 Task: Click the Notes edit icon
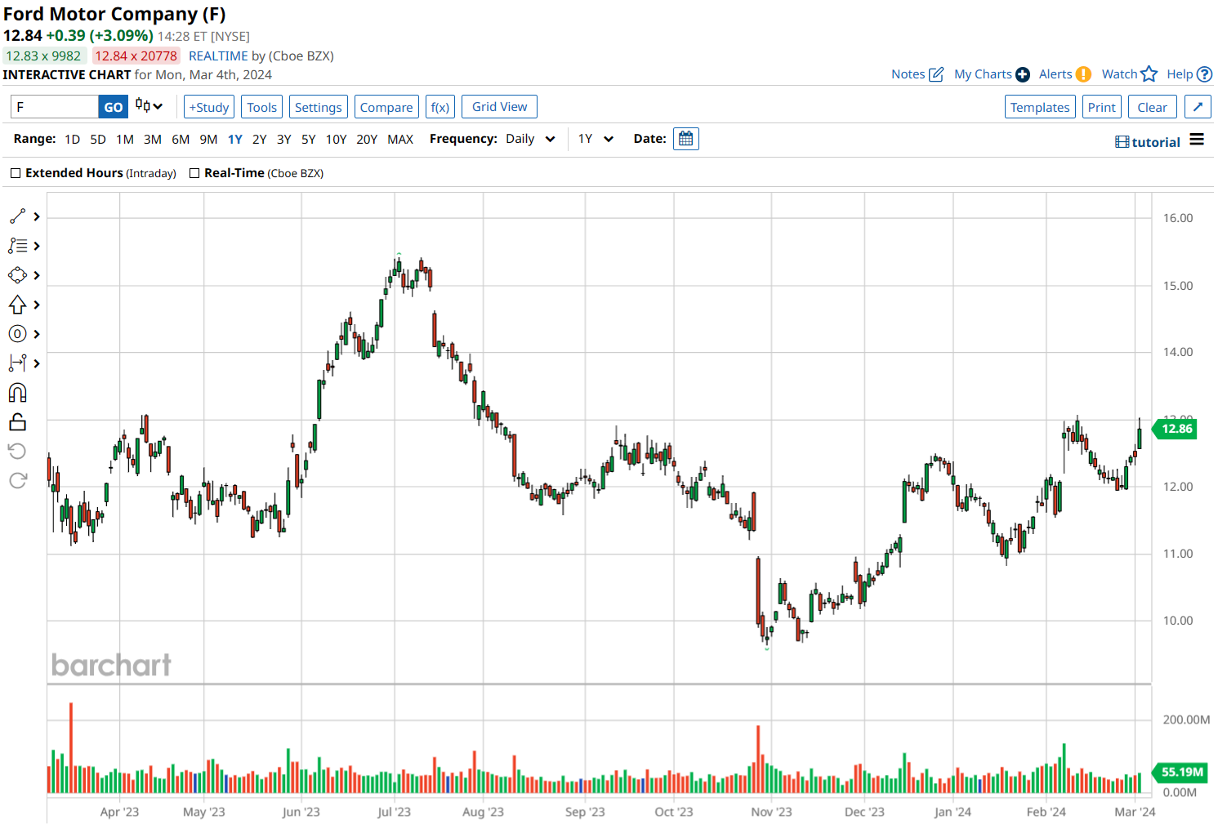coord(936,74)
